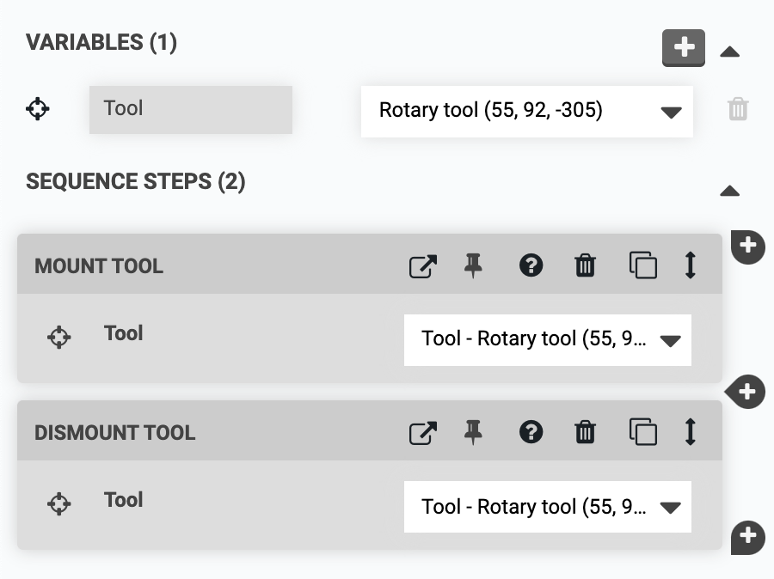Add step after Dismount Tool

(748, 537)
